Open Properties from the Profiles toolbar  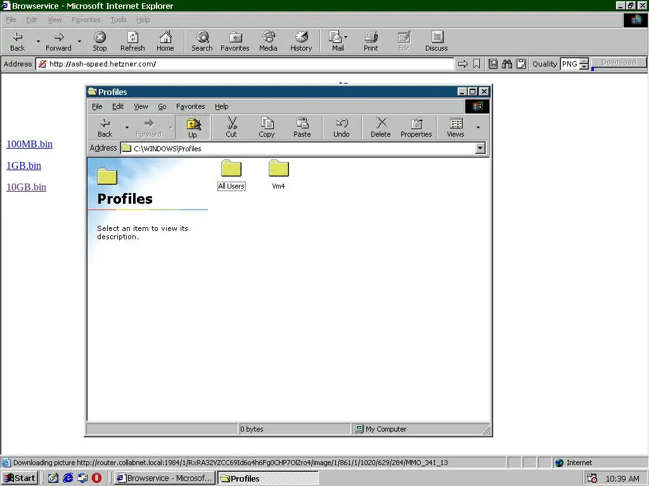point(416,128)
